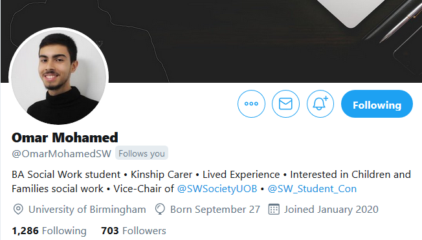422x240 pixels.
Task: Toggle the Following button
Action: (x=377, y=104)
